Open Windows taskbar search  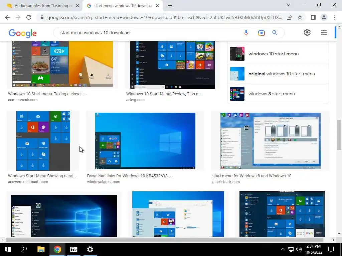pos(24,249)
